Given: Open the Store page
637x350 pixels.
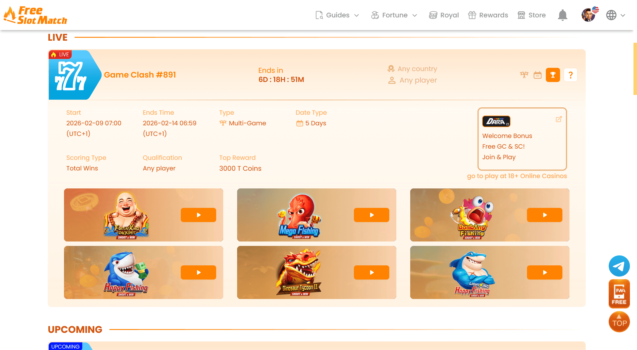Looking at the screenshot, I should [x=532, y=15].
